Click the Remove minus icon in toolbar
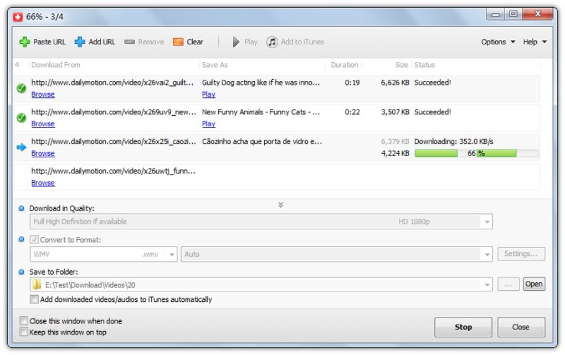Image resolution: width=565 pixels, height=355 pixels. tap(130, 42)
